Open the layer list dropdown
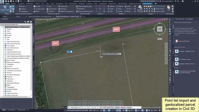 click(x=164, y=6)
